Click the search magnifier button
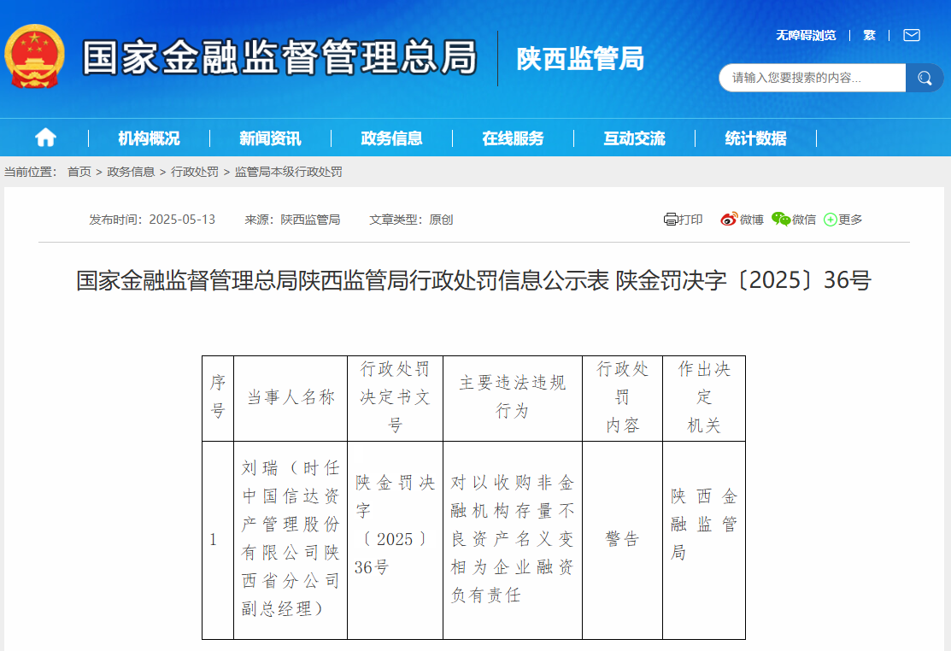This screenshot has height=651, width=951. tap(925, 78)
